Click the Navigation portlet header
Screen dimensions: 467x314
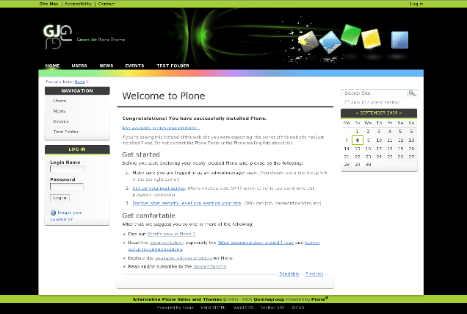click(x=77, y=90)
